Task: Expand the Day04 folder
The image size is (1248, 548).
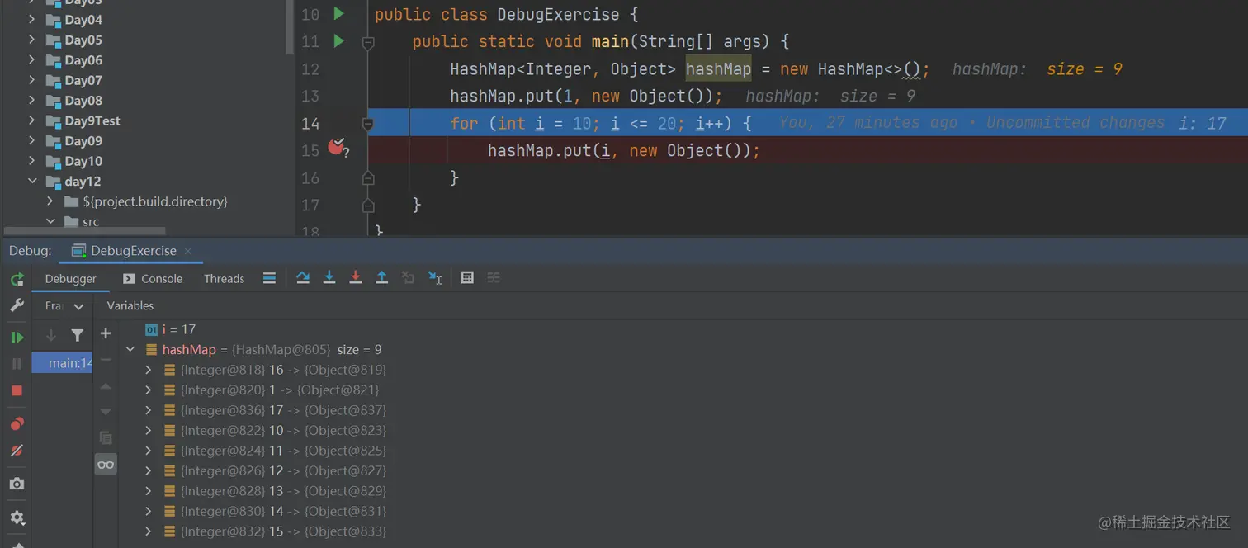Action: point(31,19)
